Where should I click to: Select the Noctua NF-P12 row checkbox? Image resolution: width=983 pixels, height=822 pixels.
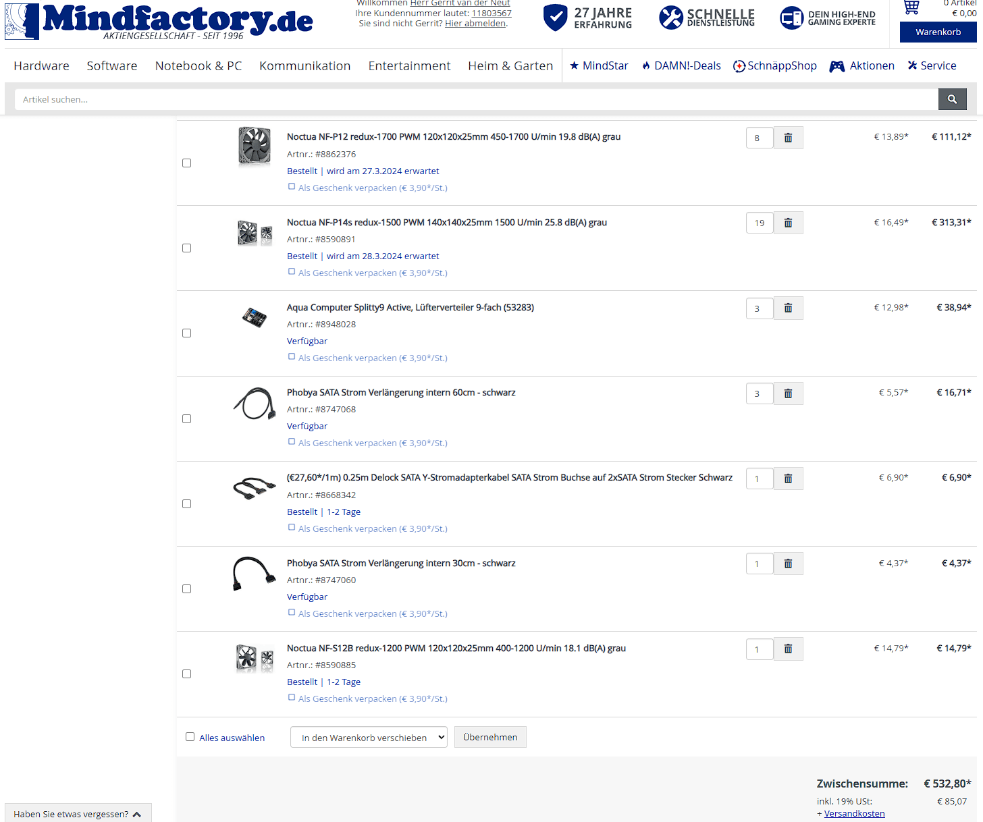187,163
